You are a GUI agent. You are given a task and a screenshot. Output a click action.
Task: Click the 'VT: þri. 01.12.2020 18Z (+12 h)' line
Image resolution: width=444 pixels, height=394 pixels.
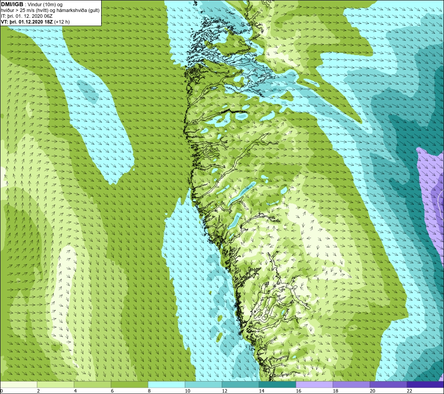point(35,22)
